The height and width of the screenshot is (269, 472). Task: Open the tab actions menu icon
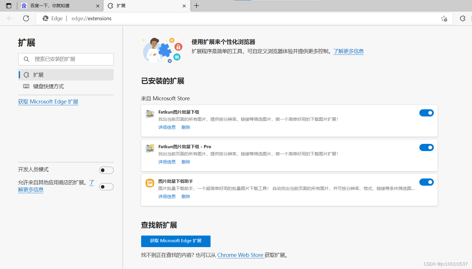9,6
